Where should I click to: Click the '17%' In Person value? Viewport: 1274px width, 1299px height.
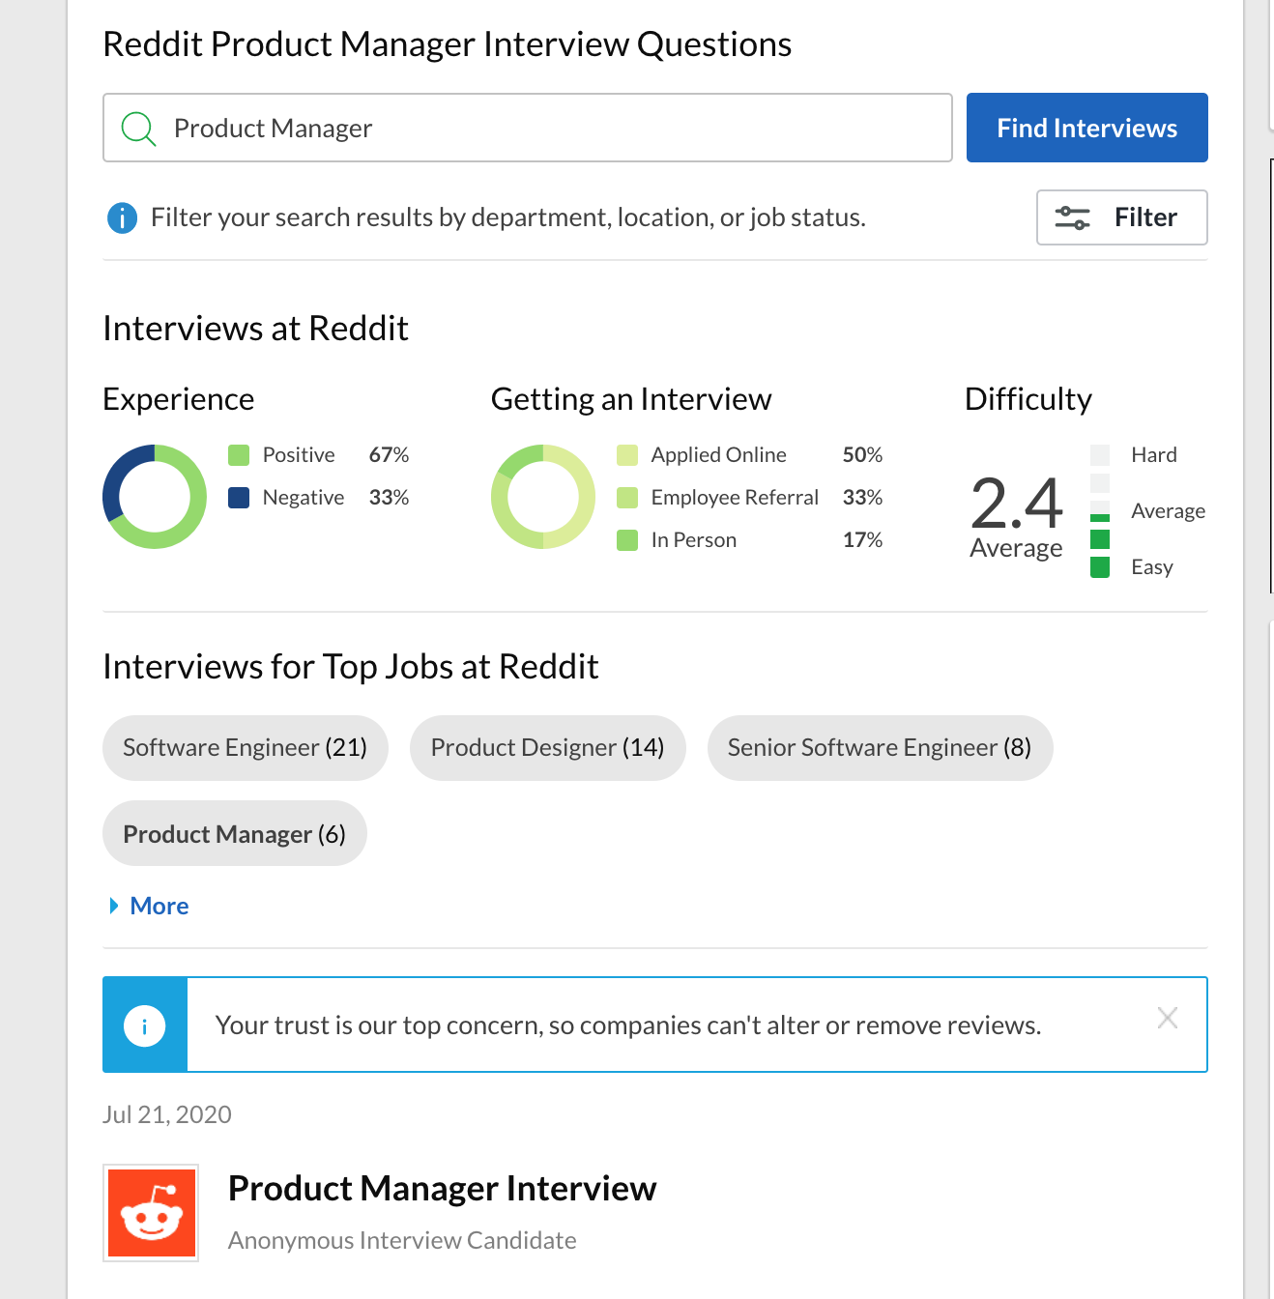coord(862,540)
